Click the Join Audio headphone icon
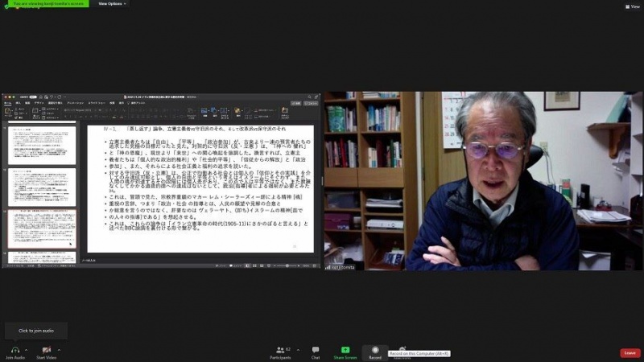 (14, 350)
